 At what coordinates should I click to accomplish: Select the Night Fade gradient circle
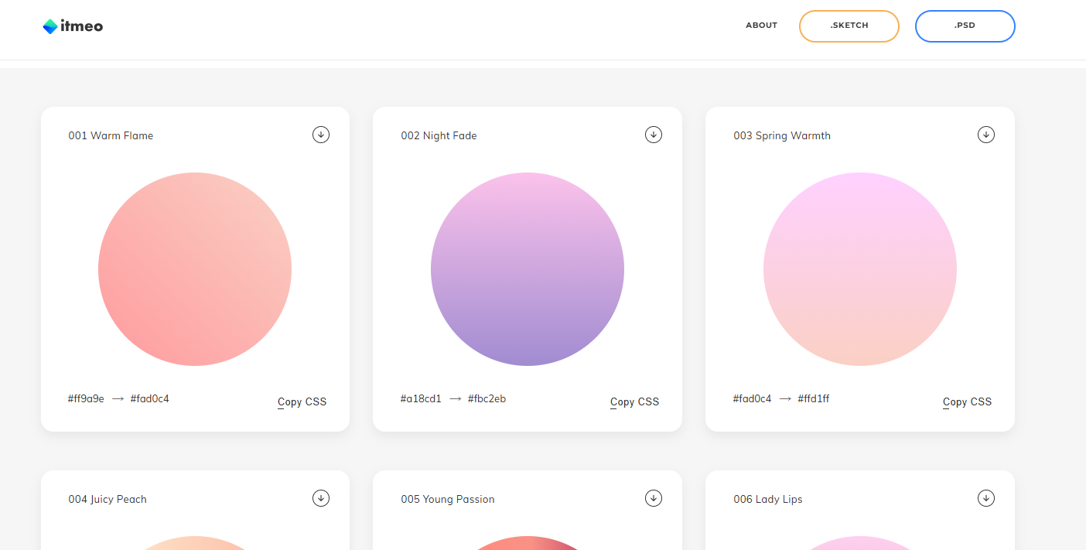click(528, 269)
